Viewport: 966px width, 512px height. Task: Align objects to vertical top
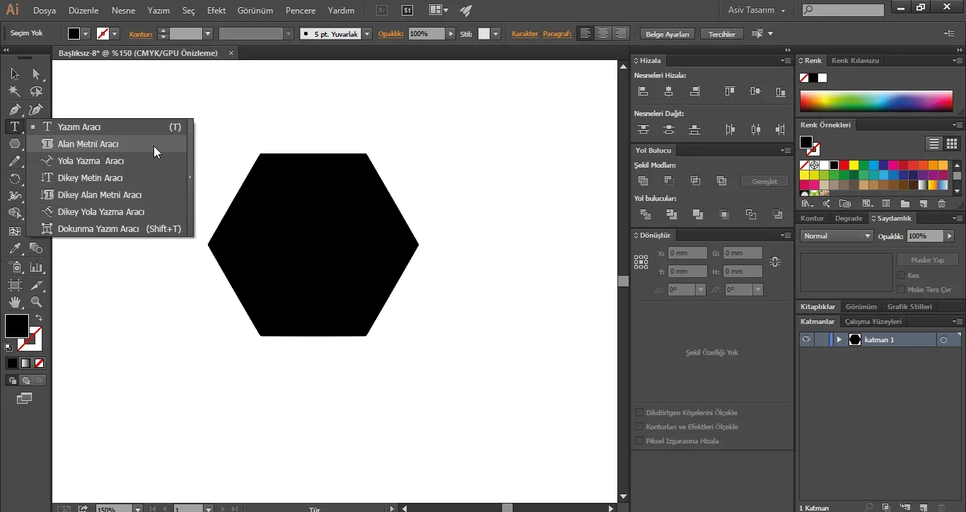click(x=729, y=91)
